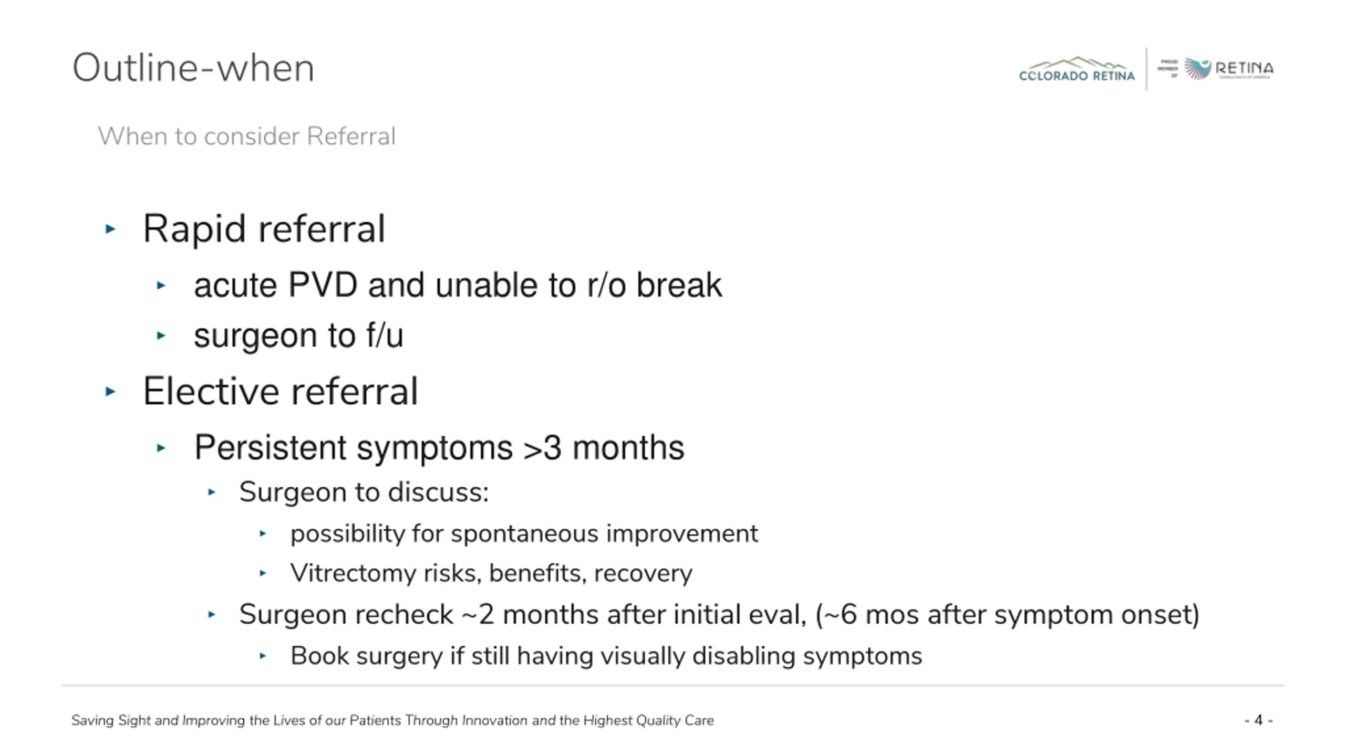This screenshot has height=755, width=1345.
Task: Click the Saving Sight footer tagline
Action: pyautogui.click(x=392, y=720)
